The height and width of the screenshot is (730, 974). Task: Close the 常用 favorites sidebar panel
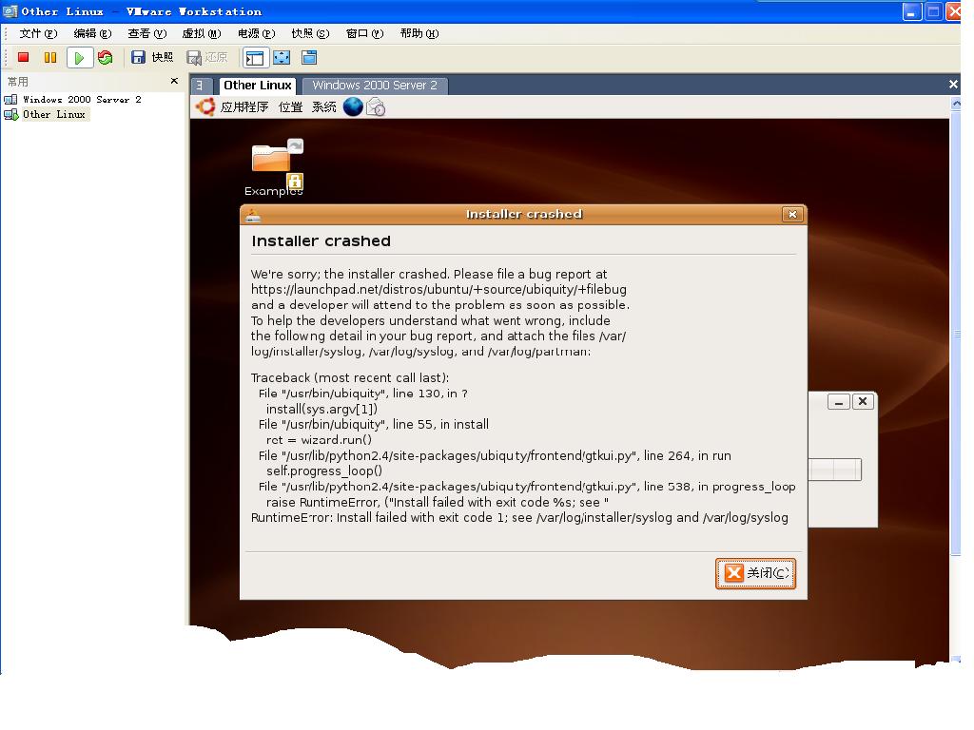tap(174, 81)
